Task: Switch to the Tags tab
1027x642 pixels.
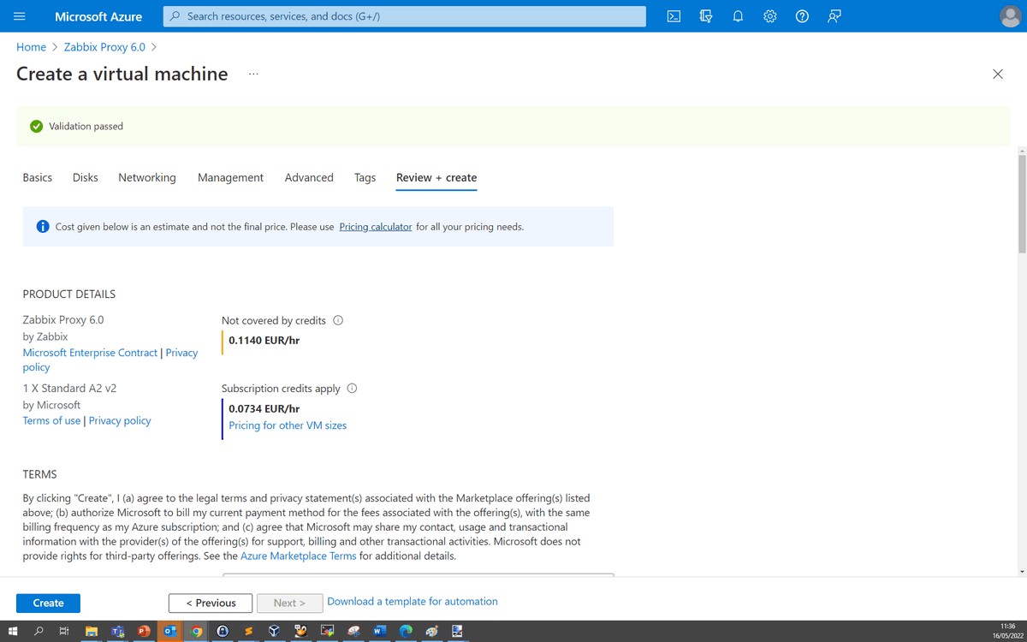Action: (365, 177)
